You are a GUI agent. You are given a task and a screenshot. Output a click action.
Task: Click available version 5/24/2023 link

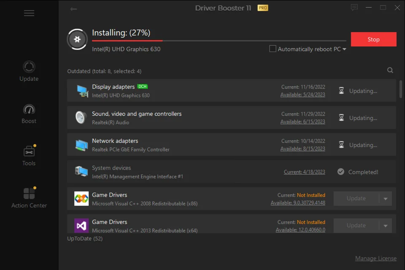pyautogui.click(x=302, y=95)
